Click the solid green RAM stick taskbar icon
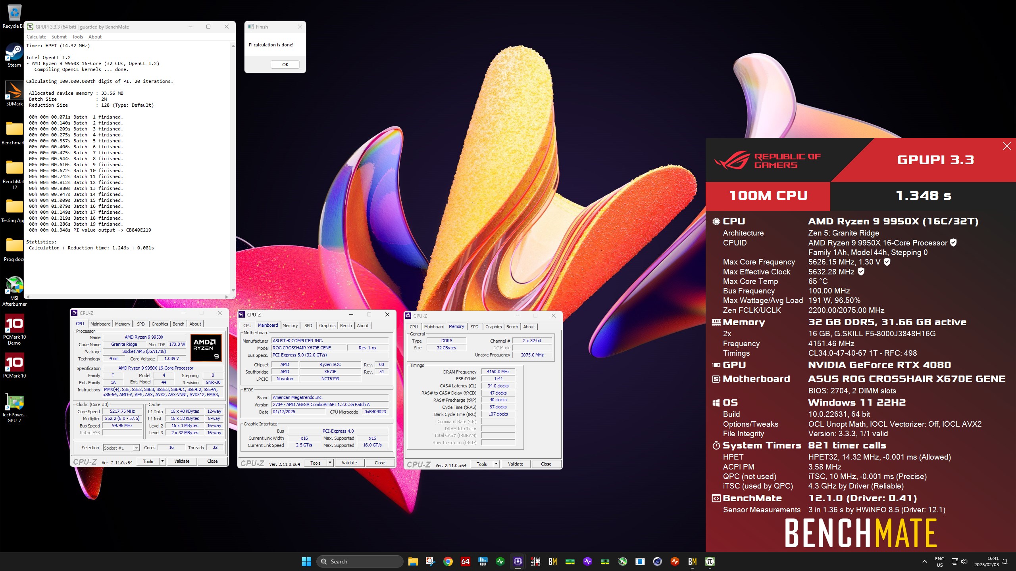 tap(570, 561)
